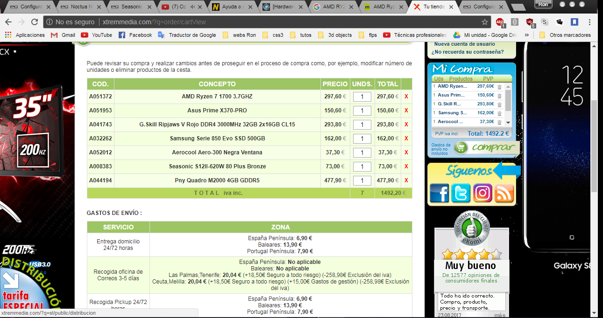Open the blue bookmark extension icon
This screenshot has height=318, width=603.
575,22
